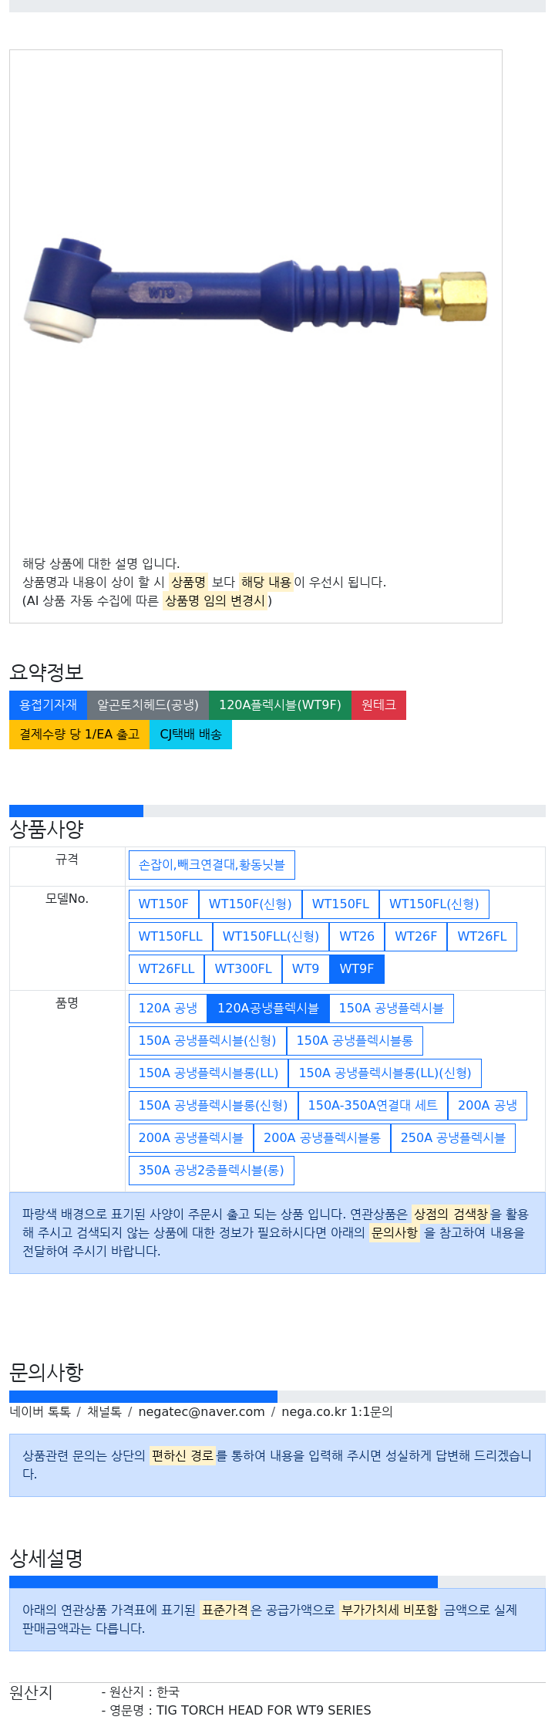Select model WT150F
Viewport: 555px width, 1720px height.
click(x=163, y=904)
